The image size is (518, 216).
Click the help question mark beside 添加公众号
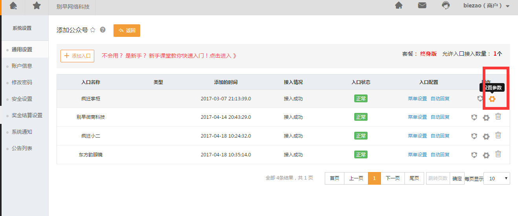tap(103, 30)
